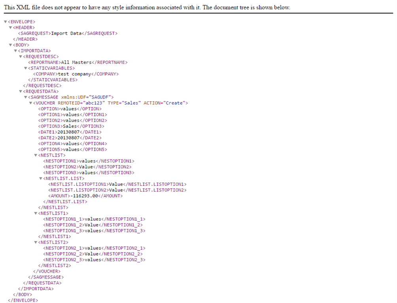Collapse the STATICVARIABLES node
Image resolution: width=397 pixels, height=303 pixels.
[26, 68]
